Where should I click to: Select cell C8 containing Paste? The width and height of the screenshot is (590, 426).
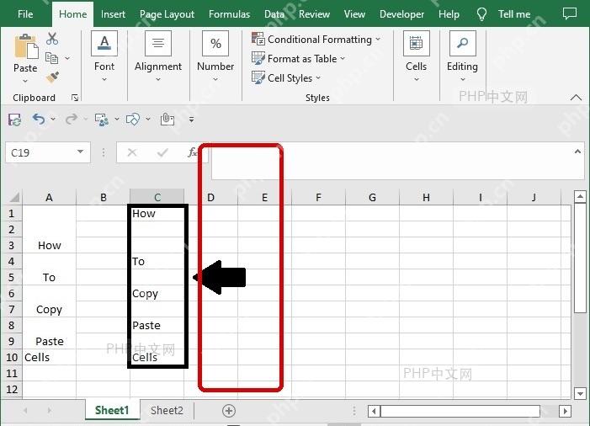click(157, 325)
